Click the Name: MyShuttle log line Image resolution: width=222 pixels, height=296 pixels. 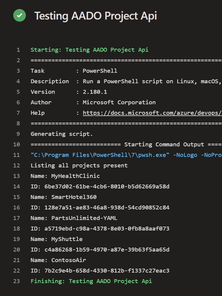[57, 239]
